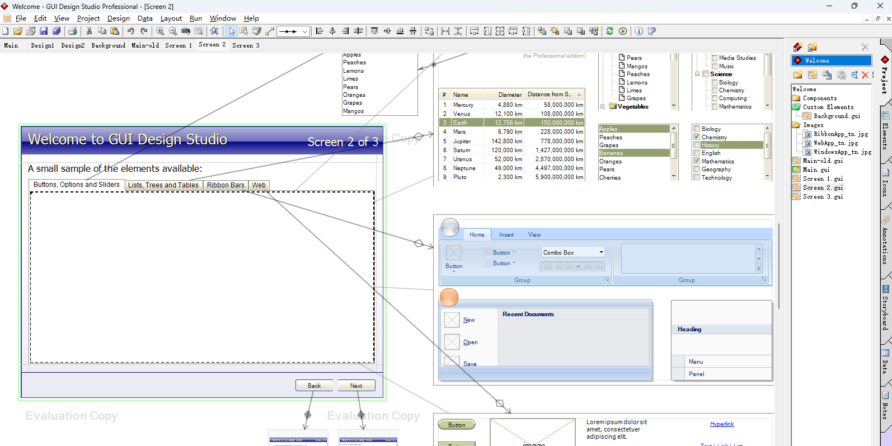Image resolution: width=892 pixels, height=446 pixels.
Task: Click the Hyperlink sample link
Action: 722,424
